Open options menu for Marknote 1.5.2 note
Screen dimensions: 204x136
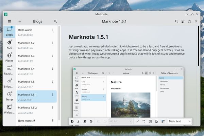(53, 107)
